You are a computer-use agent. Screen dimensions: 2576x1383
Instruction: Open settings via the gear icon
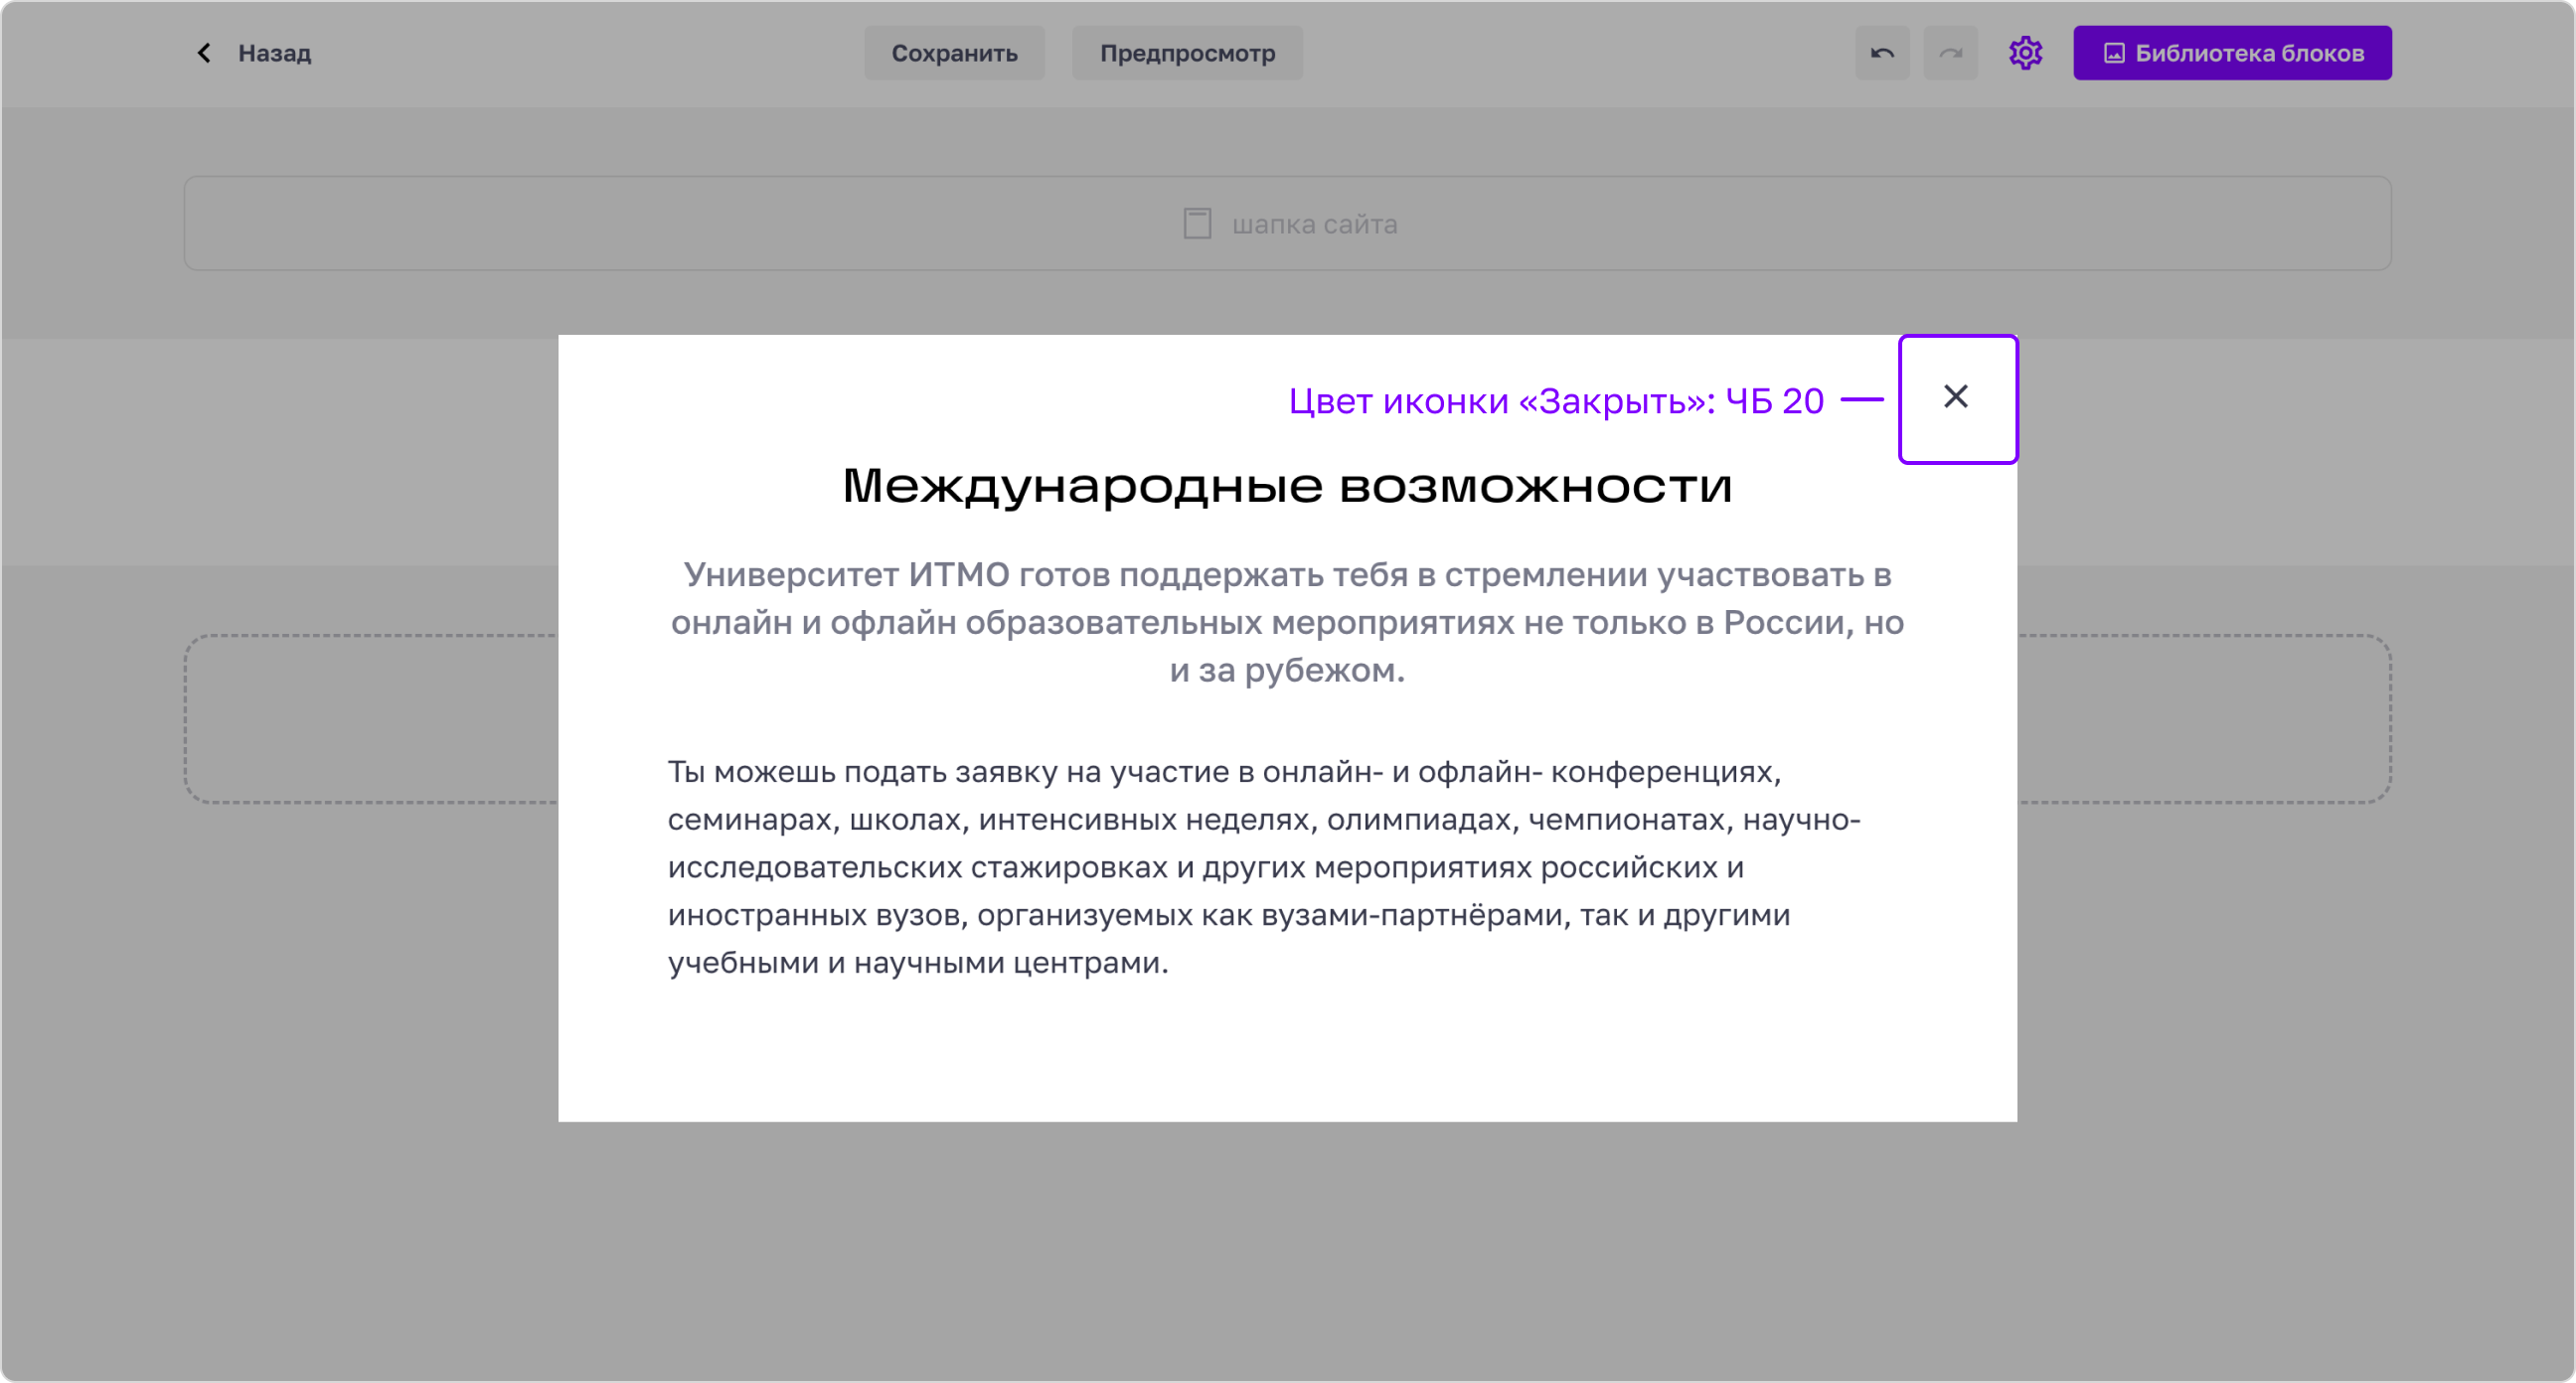tap(2025, 53)
